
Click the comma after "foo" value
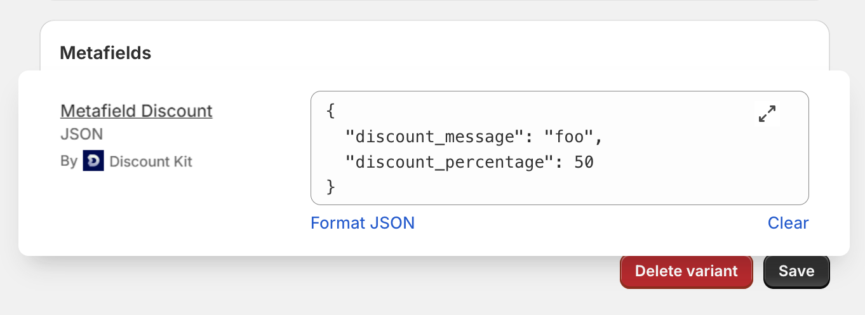598,138
